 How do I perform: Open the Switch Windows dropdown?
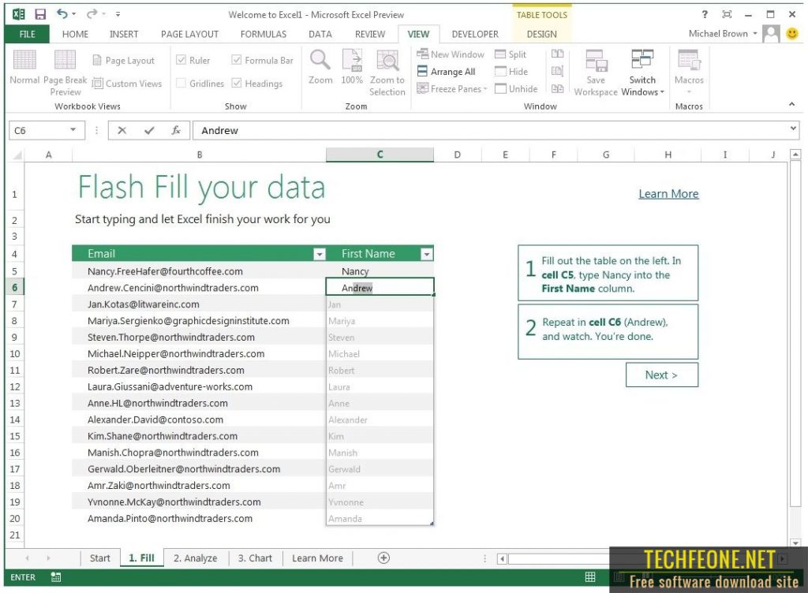(642, 73)
